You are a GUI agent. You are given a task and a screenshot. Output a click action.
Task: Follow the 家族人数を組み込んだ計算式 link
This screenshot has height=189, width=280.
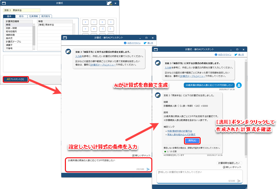coord(181,135)
